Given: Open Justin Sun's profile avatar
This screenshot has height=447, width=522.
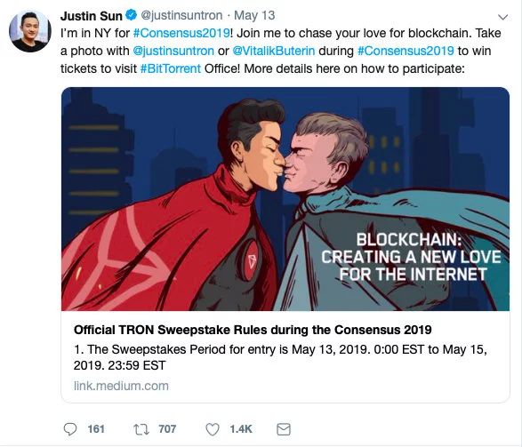Looking at the screenshot, I should click(30, 31).
